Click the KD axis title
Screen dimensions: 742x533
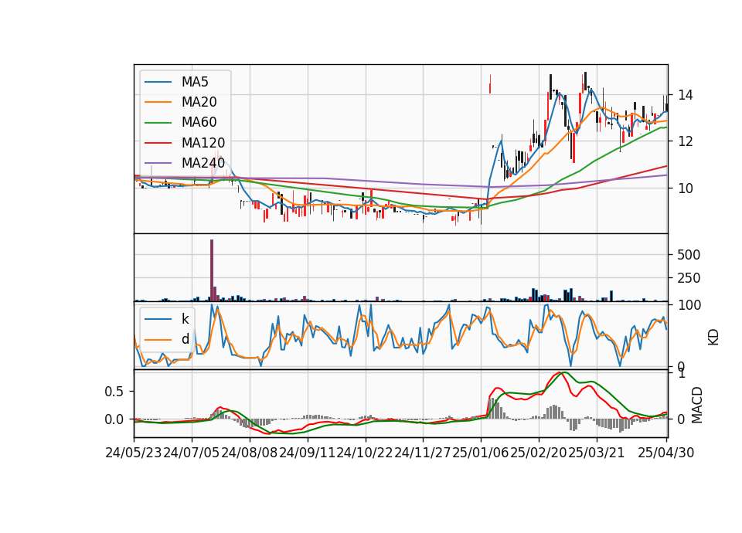click(x=713, y=337)
